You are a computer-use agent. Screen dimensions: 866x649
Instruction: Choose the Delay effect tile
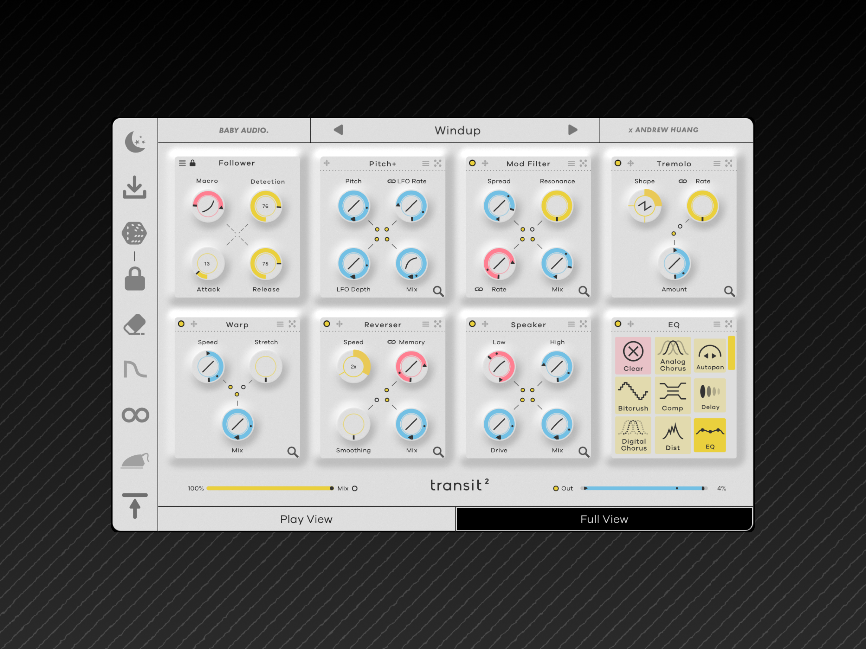710,395
